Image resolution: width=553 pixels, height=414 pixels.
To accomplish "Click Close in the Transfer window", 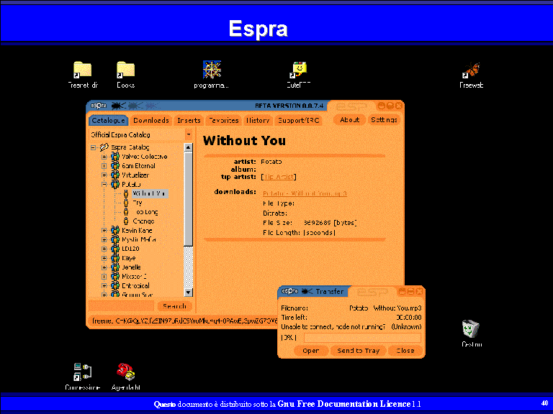I will point(405,351).
